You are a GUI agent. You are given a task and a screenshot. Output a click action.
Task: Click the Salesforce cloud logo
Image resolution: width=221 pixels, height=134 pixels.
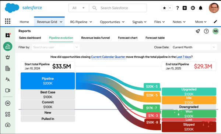(x=12, y=8)
